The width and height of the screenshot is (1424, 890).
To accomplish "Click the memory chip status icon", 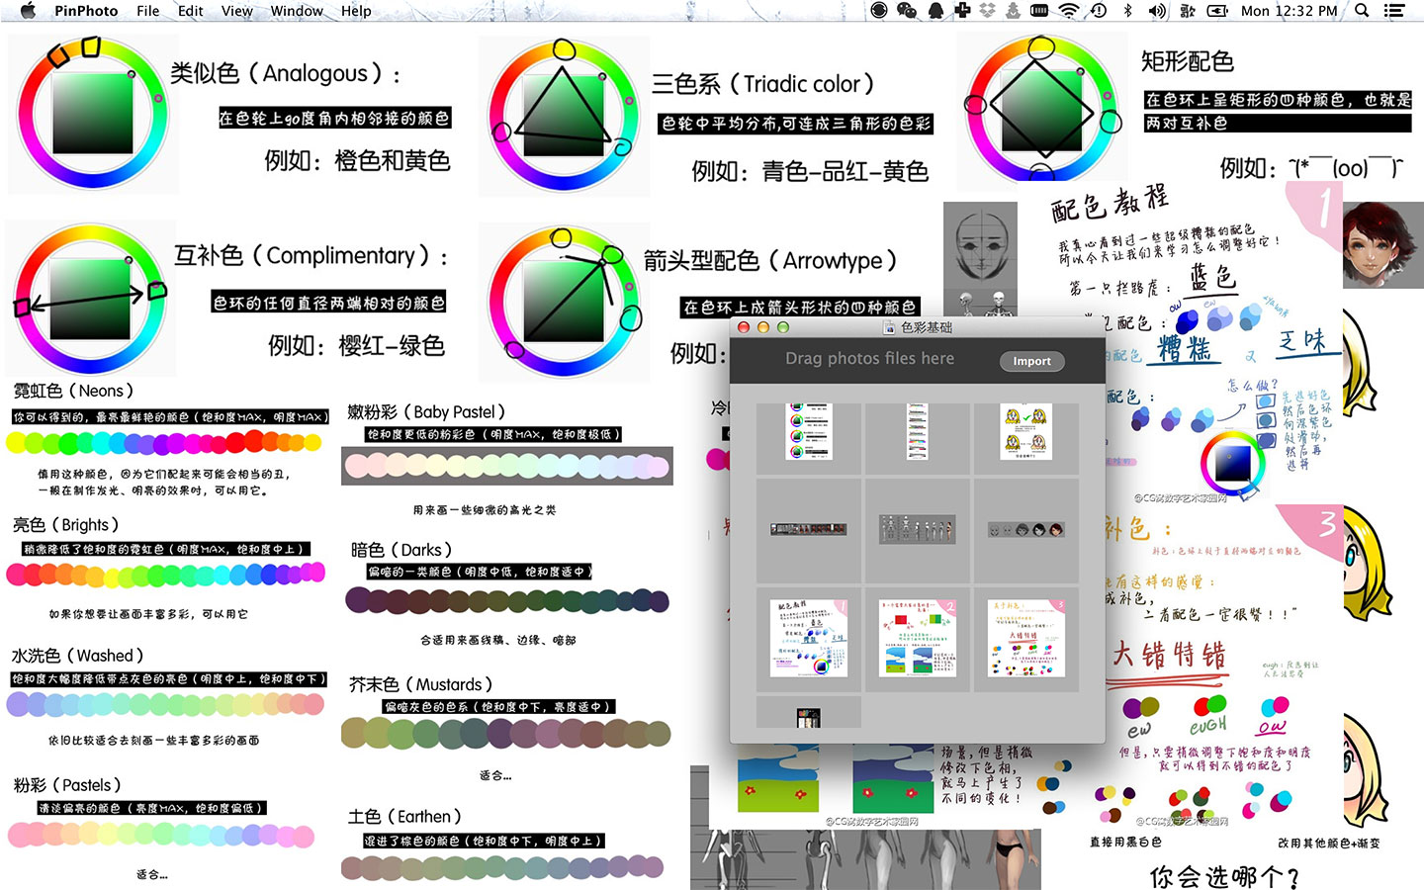I will [1039, 11].
